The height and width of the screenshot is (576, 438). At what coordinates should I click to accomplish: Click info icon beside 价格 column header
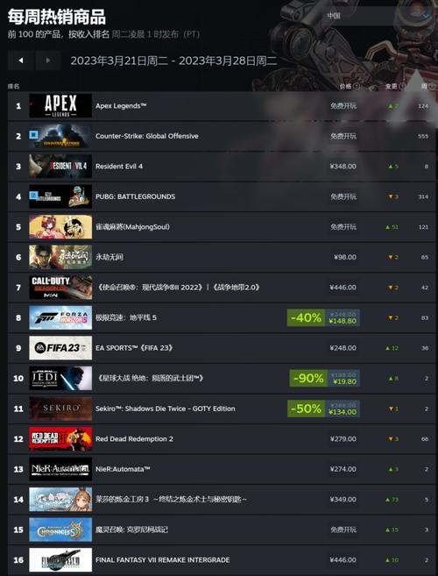(x=356, y=87)
